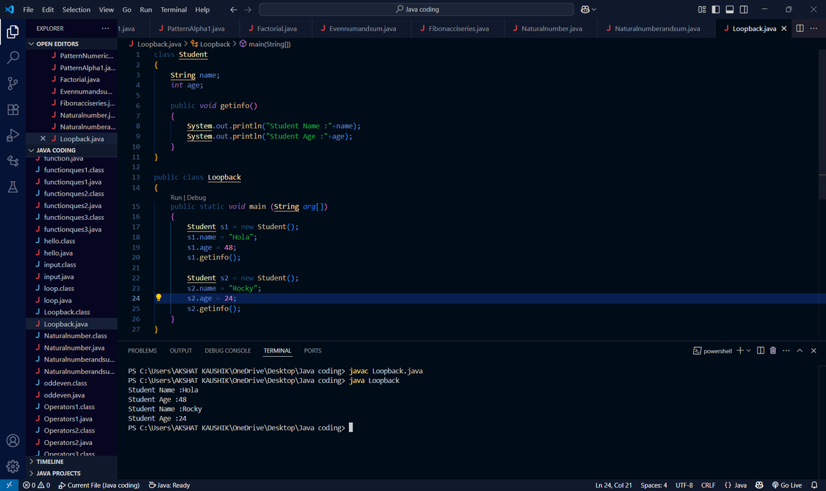
Task: Close the terminal panel
Action: point(814,351)
